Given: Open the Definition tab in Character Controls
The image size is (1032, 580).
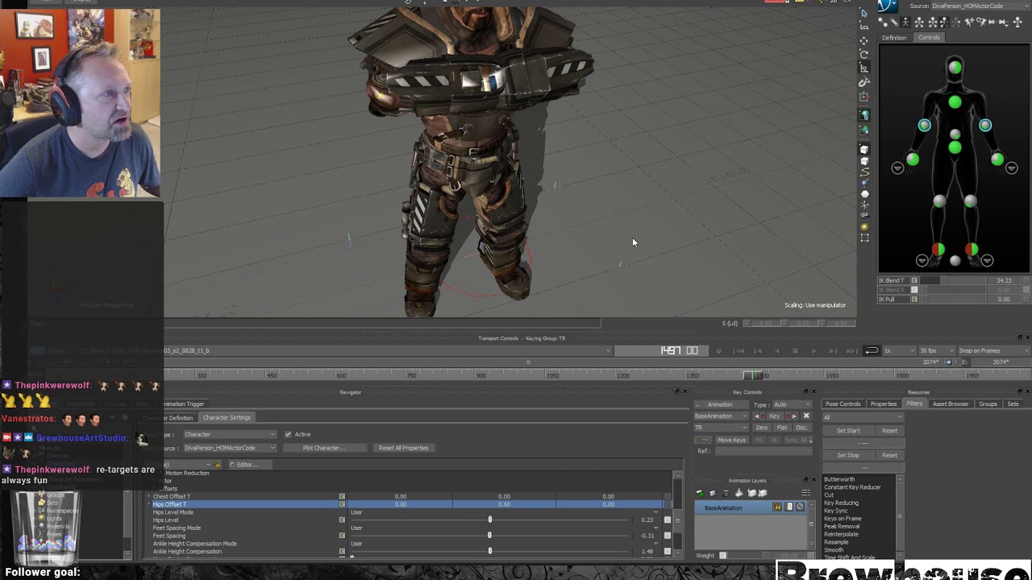Looking at the screenshot, I should [893, 38].
